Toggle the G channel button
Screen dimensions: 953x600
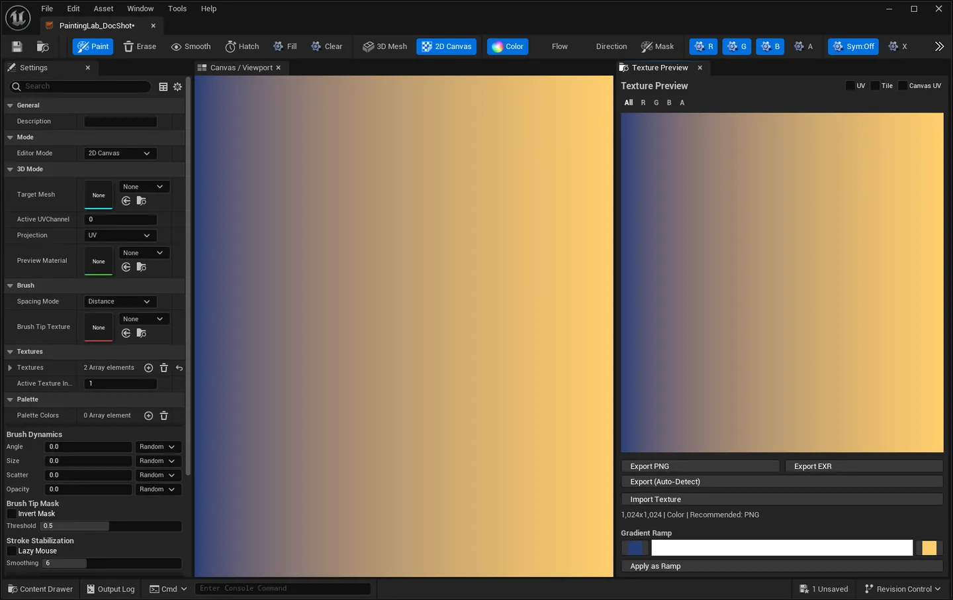[x=737, y=46]
